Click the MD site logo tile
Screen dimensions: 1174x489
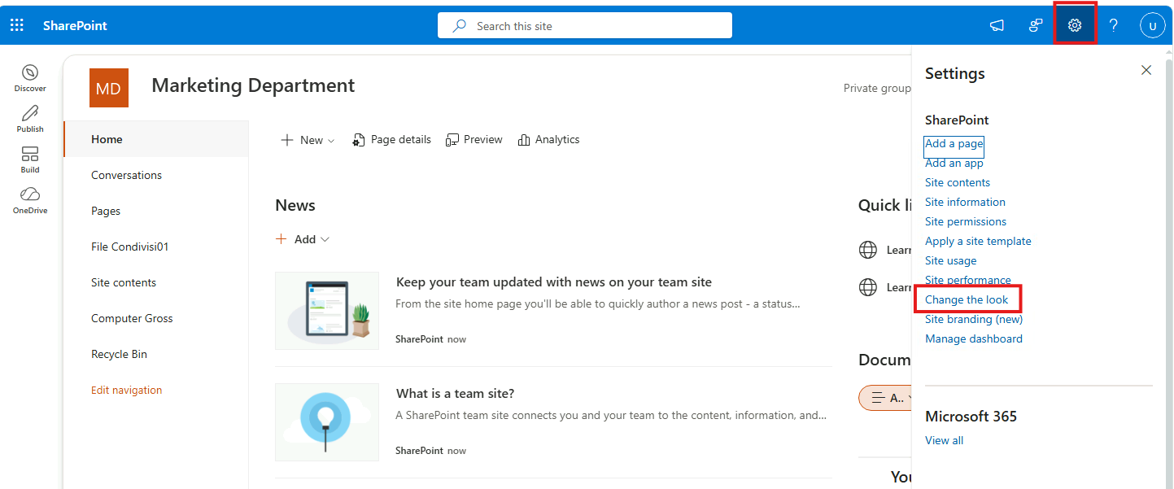tap(109, 88)
